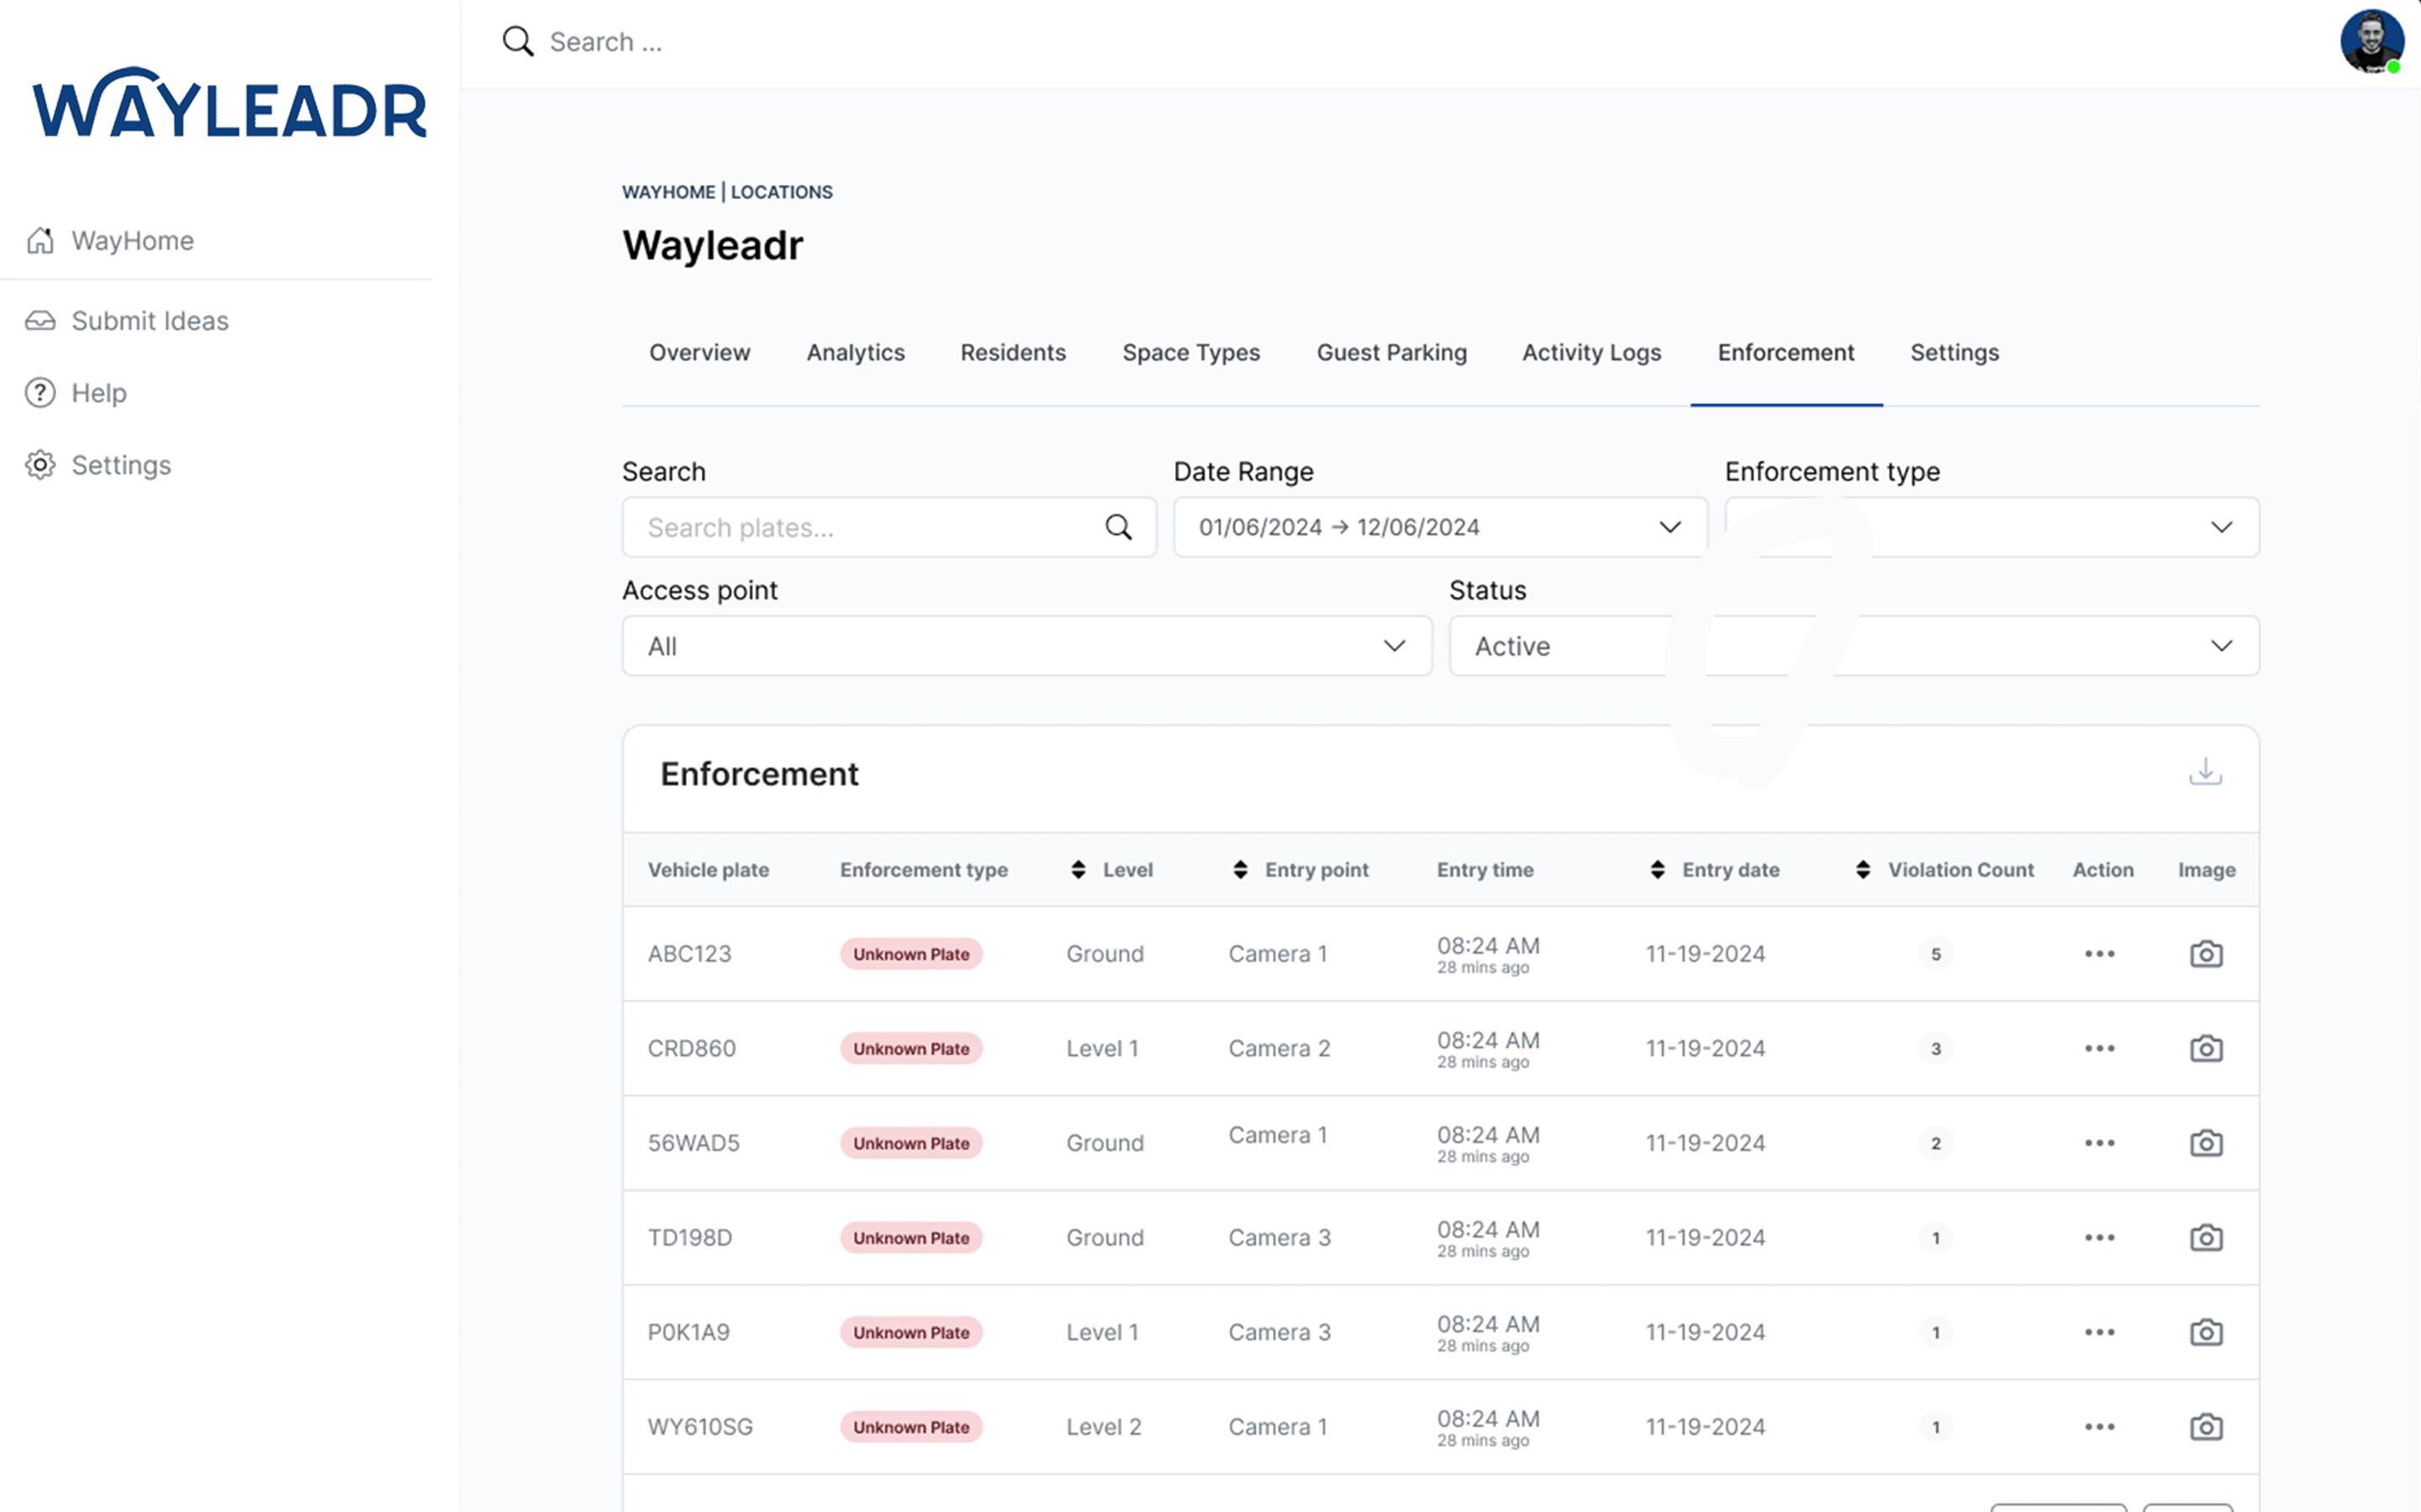
Task: Switch to the Guest Parking tab
Action: pyautogui.click(x=1391, y=352)
